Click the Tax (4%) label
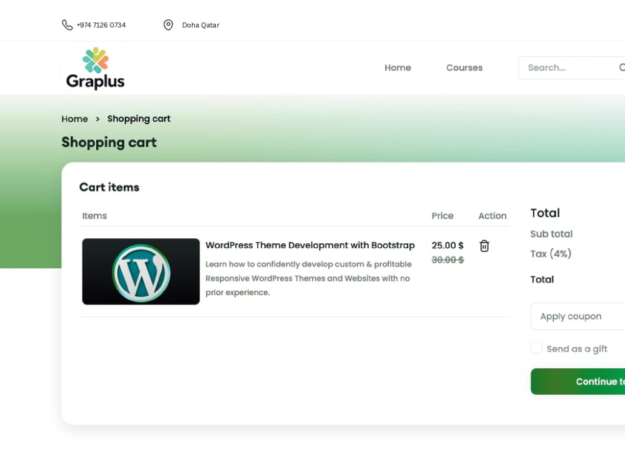Screen dimensions: 625x469 click(x=551, y=254)
